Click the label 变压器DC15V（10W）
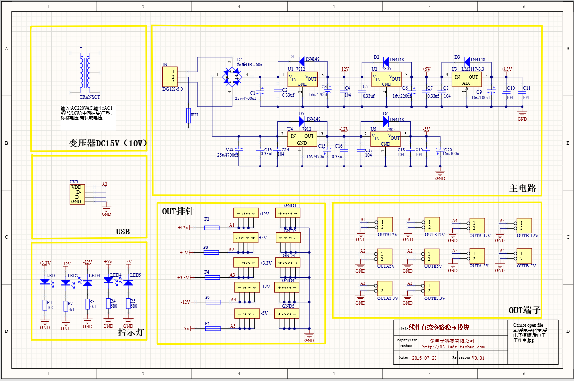 (x=107, y=143)
